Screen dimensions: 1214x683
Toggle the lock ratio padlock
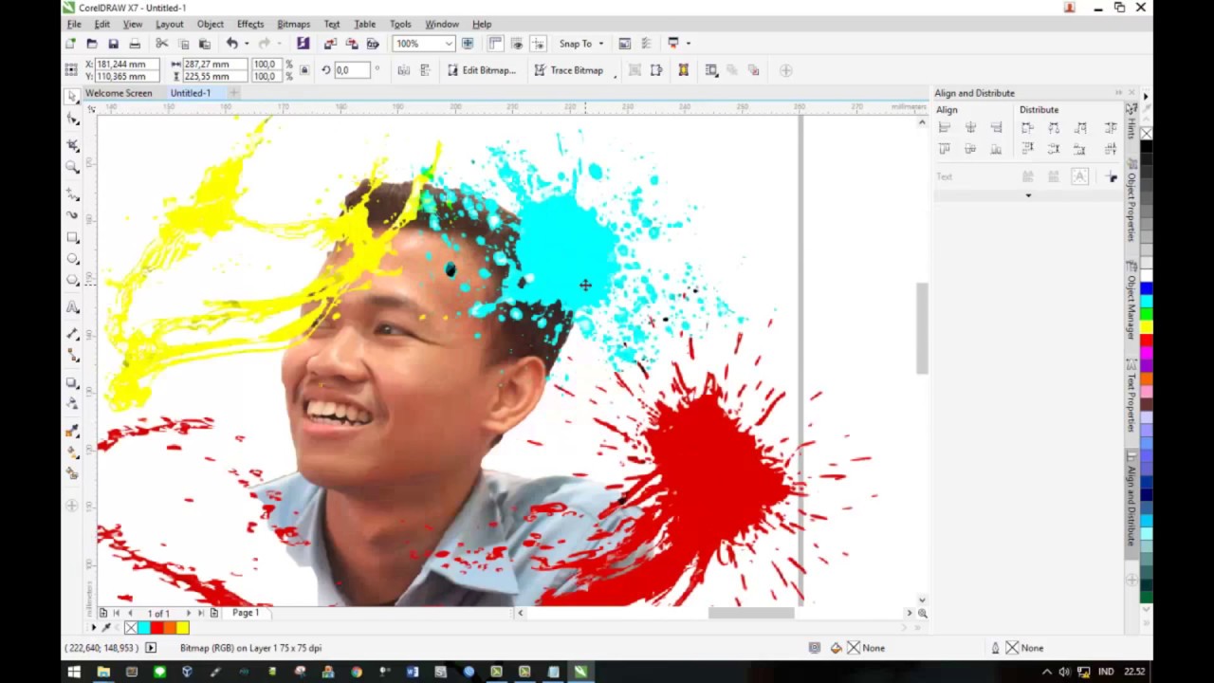(303, 70)
